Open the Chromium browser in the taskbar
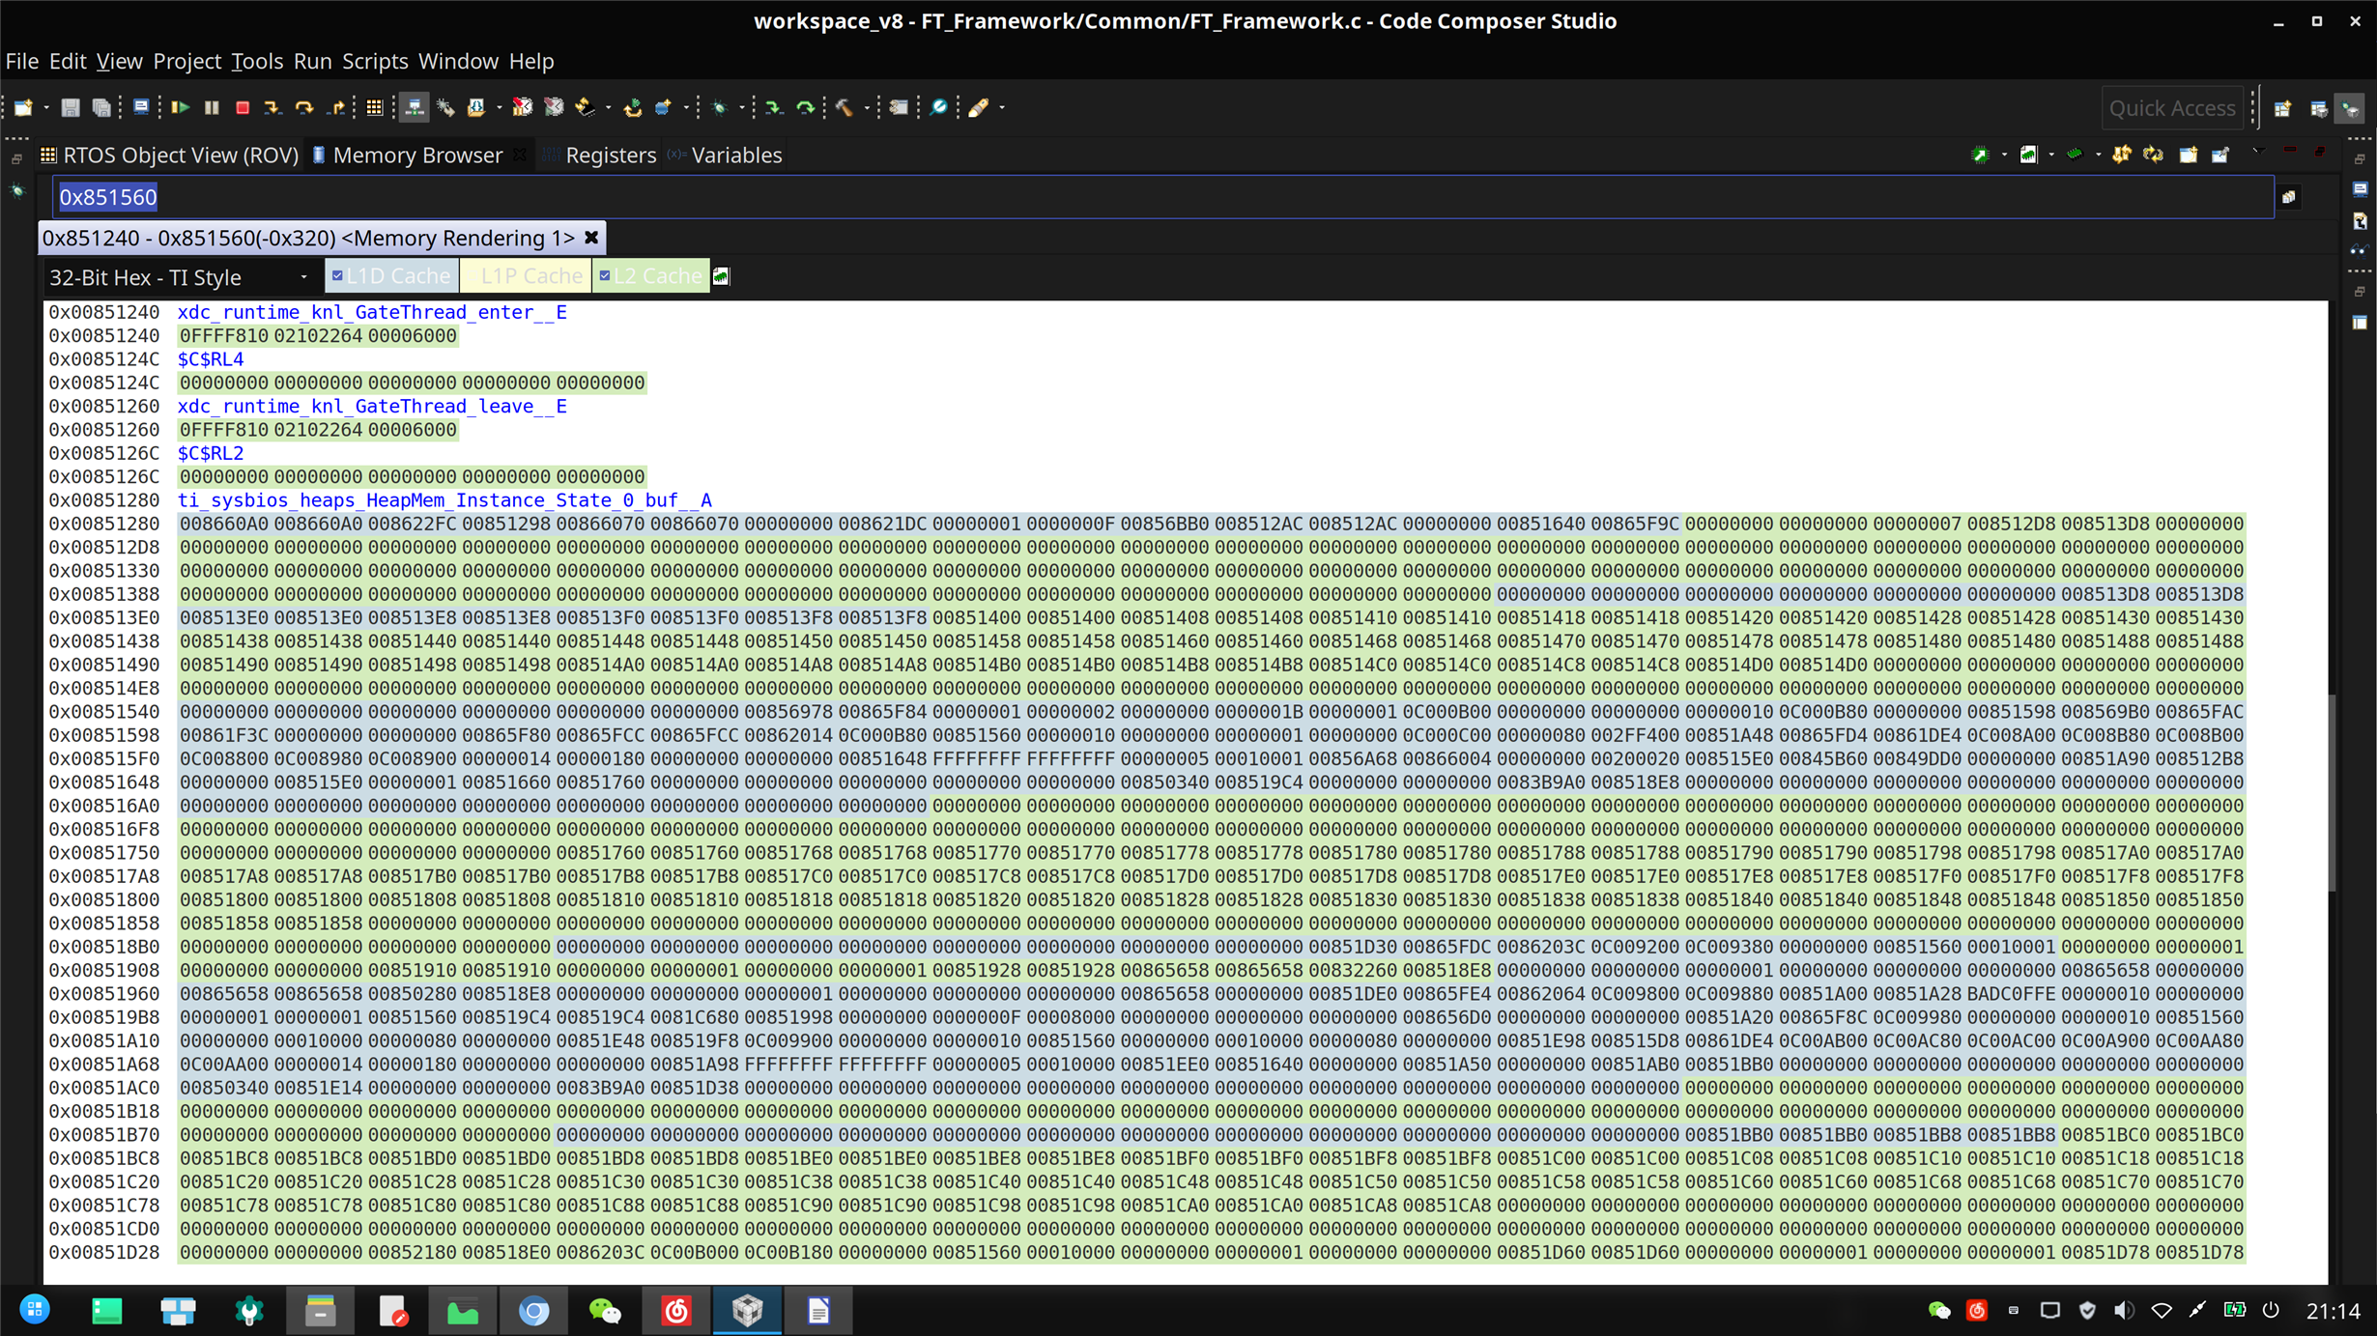The height and width of the screenshot is (1336, 2377). pyautogui.click(x=534, y=1310)
